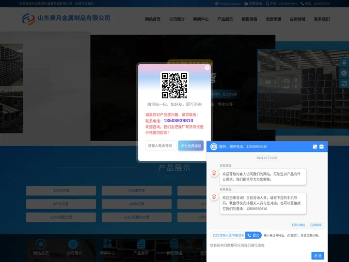Click the telephone handset icon in top bar
Viewport: 349px width, 262px height.
pyautogui.click(x=302, y=3)
